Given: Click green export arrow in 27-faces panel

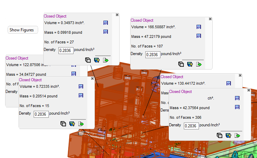Looking at the screenshot, I should coord(106,60).
